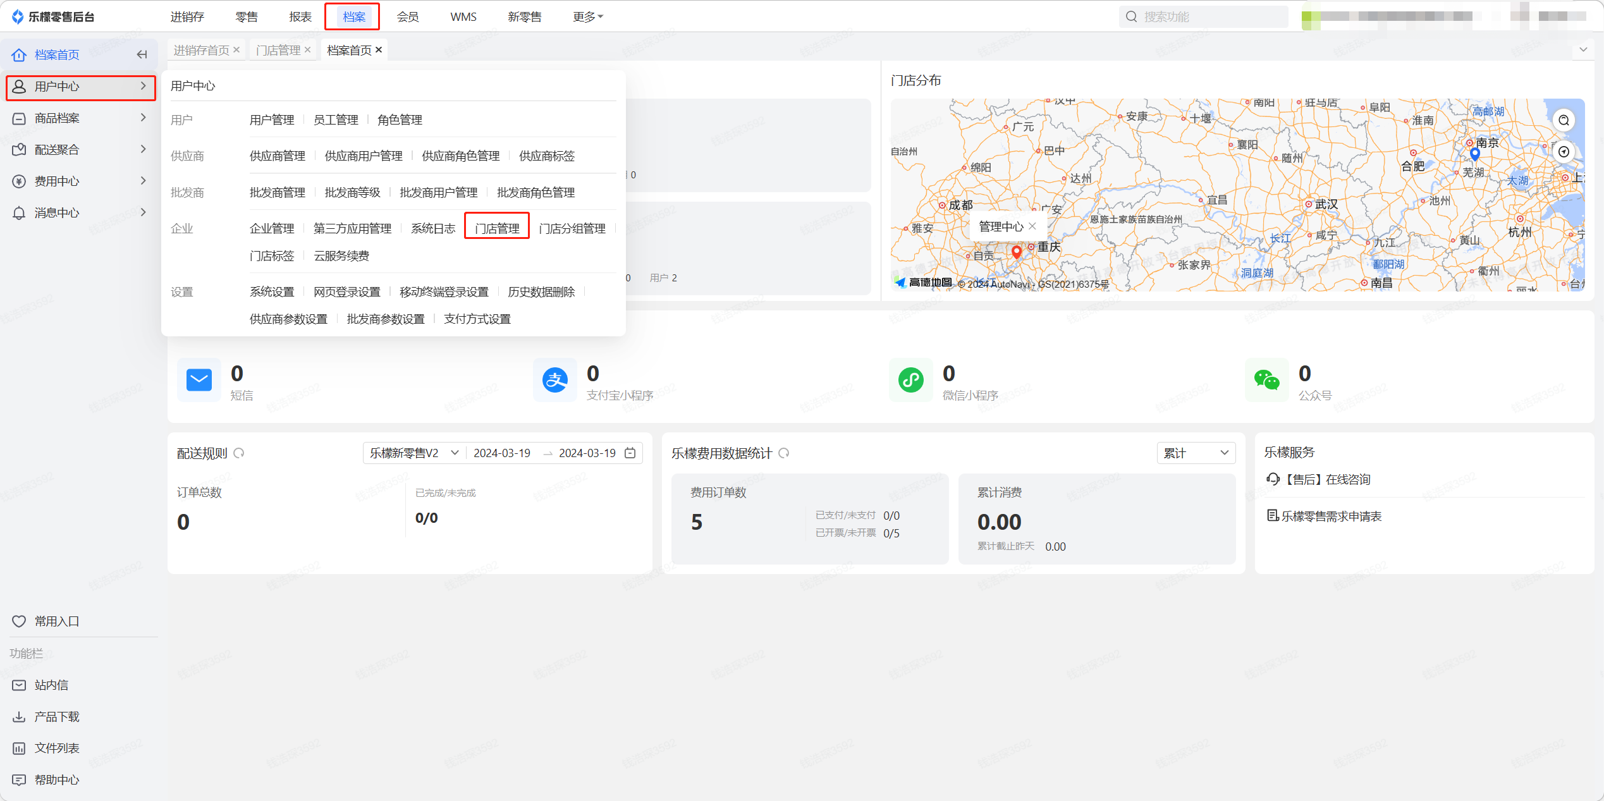1604x801 pixels.
Task: Open the date range calendar icon
Action: pyautogui.click(x=630, y=453)
